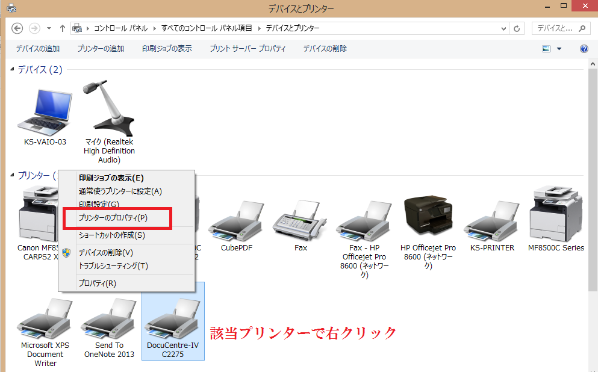Screen dimensions: 598x372
Task: Open the view options dropdown arrow
Action: [x=559, y=49]
